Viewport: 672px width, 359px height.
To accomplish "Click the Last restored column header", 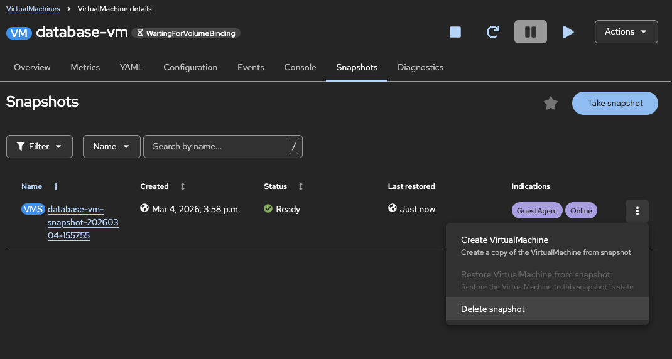I will [x=411, y=186].
